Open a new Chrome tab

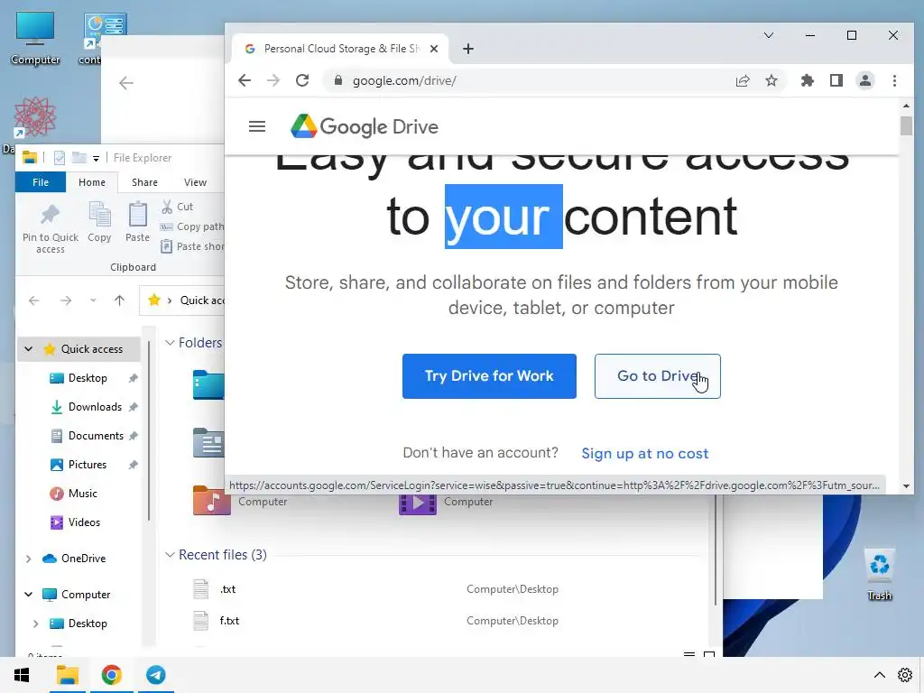[468, 49]
